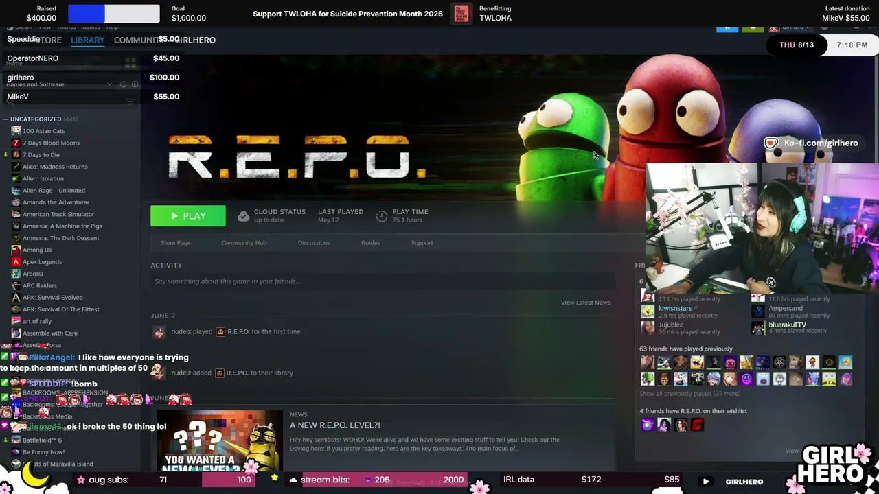Click the red E avatar in wishlist friends
879x494 pixels.
[697, 425]
